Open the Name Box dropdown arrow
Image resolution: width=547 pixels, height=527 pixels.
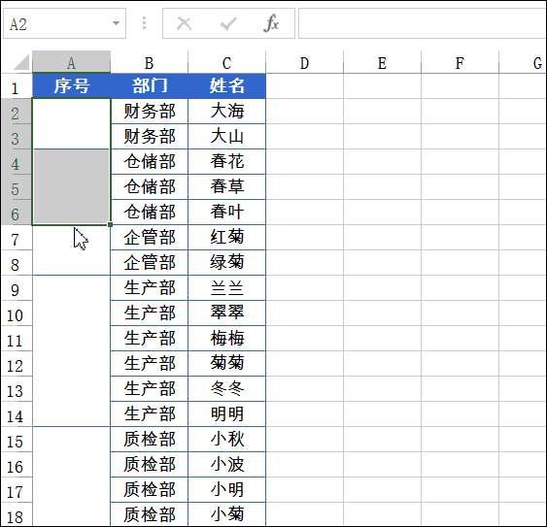[x=117, y=23]
